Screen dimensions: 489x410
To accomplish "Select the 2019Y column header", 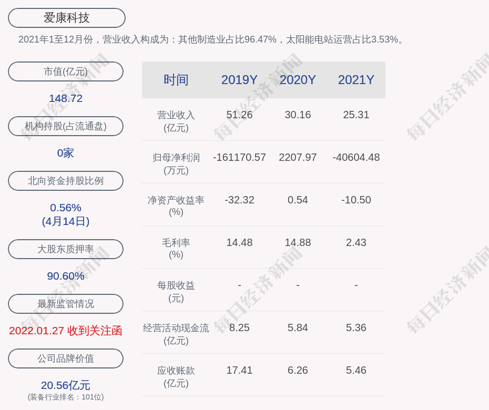I will (239, 80).
